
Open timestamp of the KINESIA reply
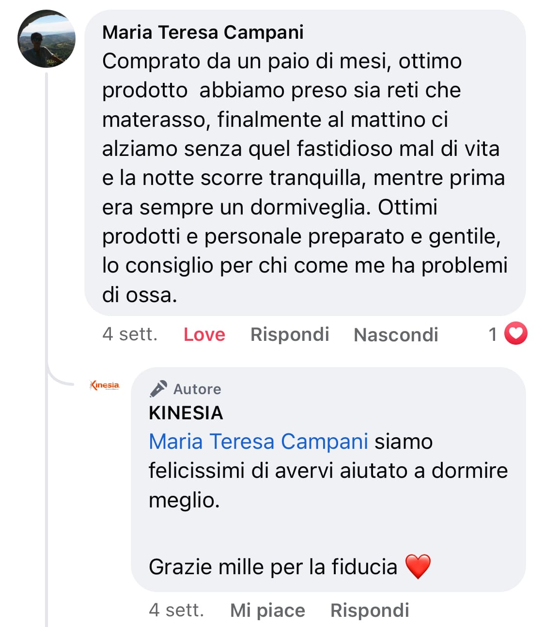click(176, 610)
